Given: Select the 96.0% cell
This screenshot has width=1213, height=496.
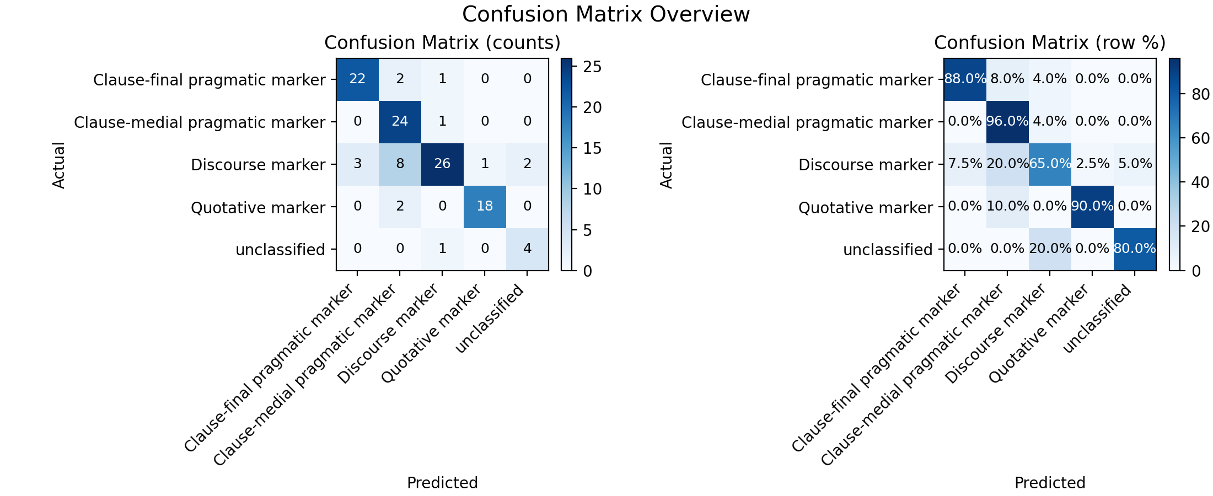Looking at the screenshot, I should (x=1007, y=121).
